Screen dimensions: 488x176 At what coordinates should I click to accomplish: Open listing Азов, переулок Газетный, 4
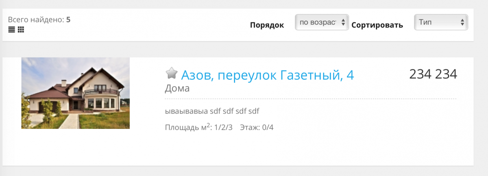tap(268, 75)
